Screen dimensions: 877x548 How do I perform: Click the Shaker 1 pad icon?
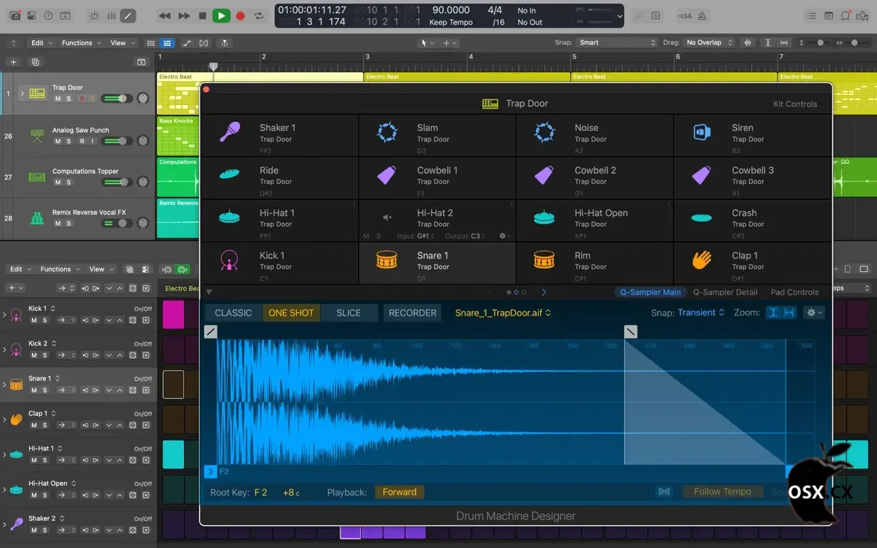230,132
